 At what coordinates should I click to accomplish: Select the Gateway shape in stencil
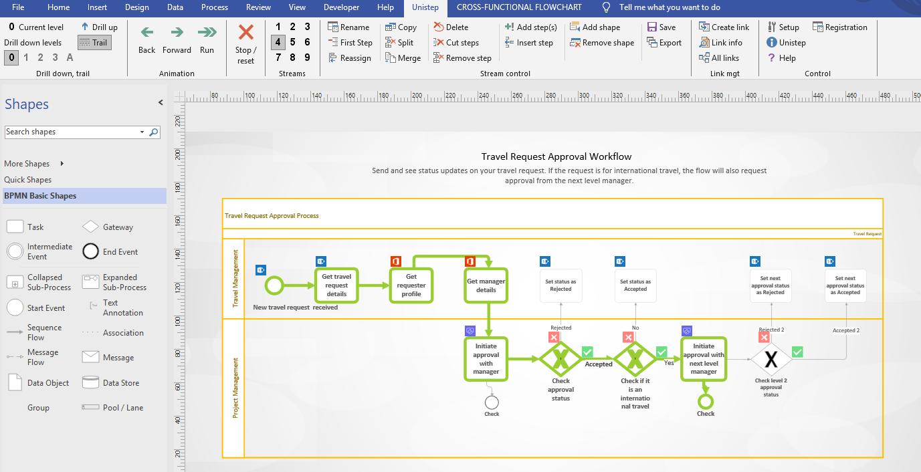point(91,227)
